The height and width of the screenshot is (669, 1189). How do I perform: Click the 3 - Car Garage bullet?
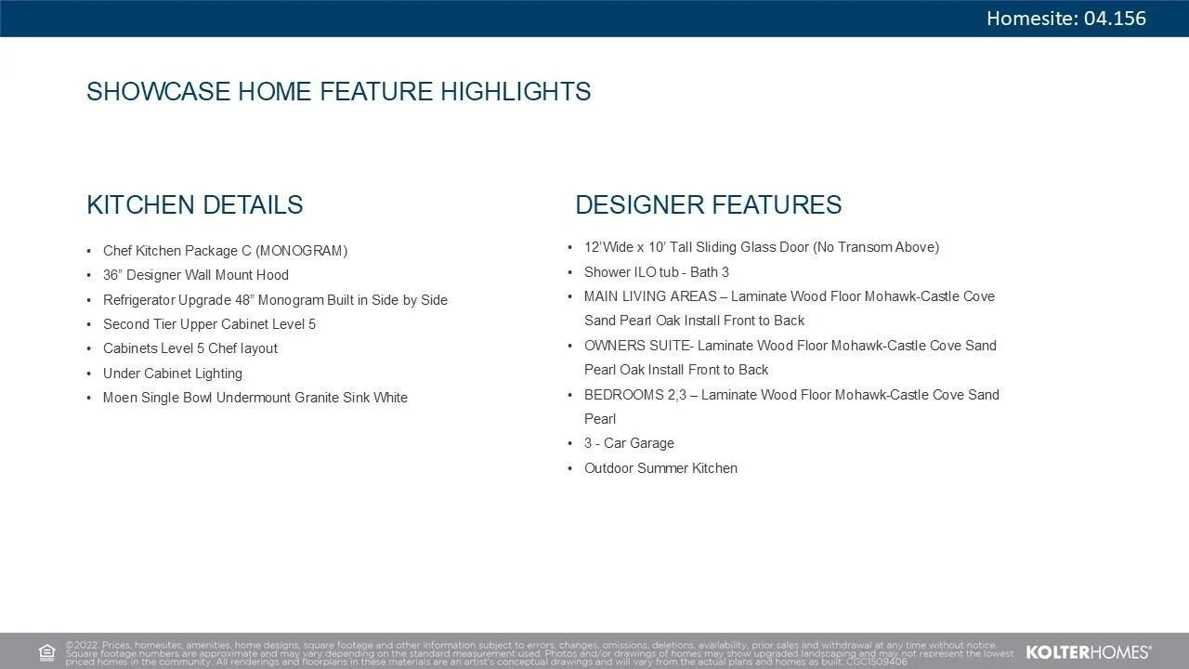click(629, 443)
